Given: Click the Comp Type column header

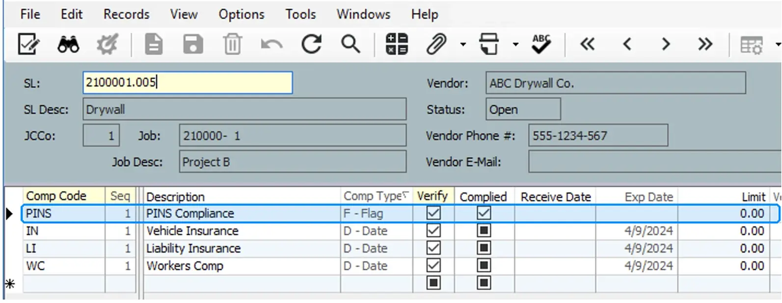Looking at the screenshot, I should click(377, 196).
